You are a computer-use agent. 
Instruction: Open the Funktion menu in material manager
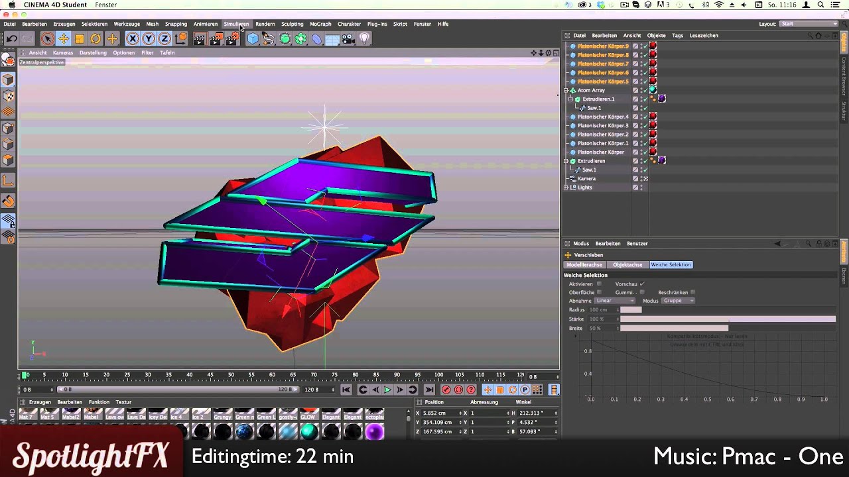[x=99, y=402]
